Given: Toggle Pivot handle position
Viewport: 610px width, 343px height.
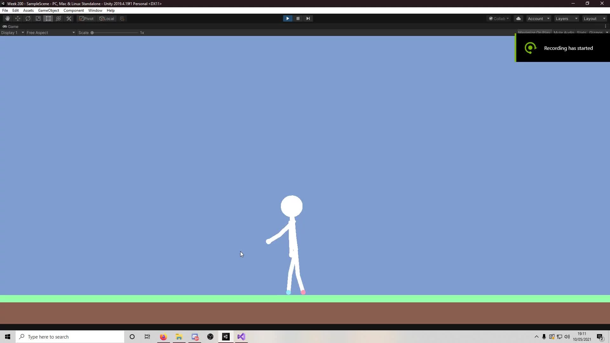Looking at the screenshot, I should [x=86, y=18].
